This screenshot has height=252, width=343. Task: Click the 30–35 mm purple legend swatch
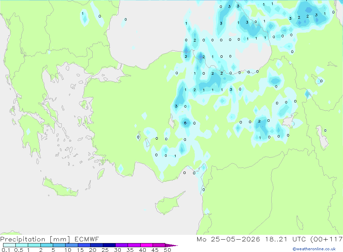[x=121, y=245]
